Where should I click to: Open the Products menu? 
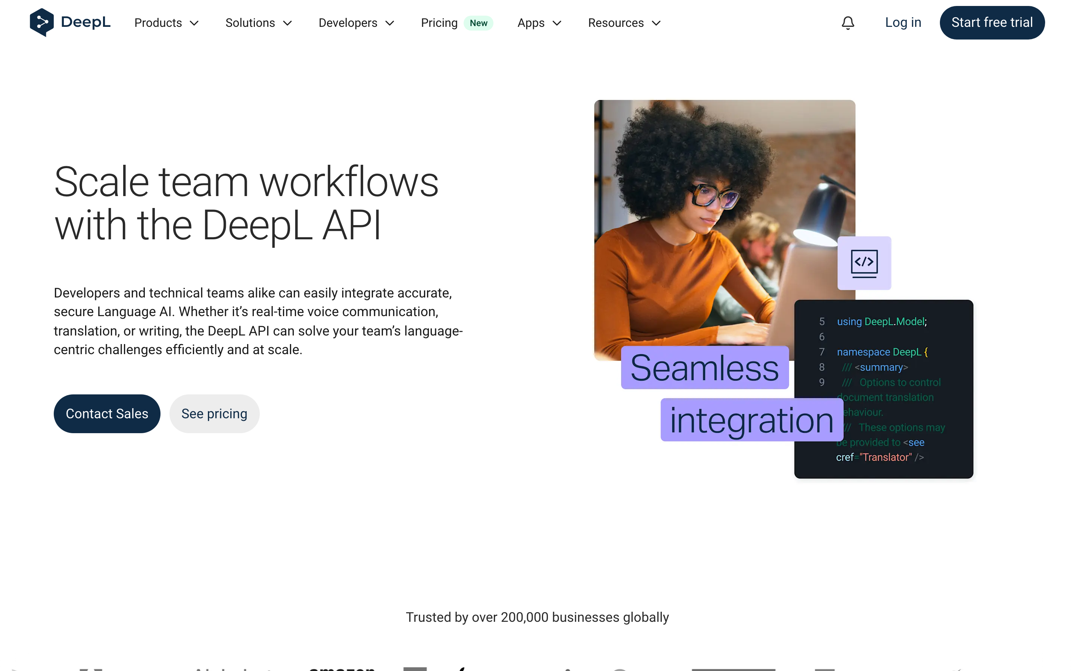(166, 23)
